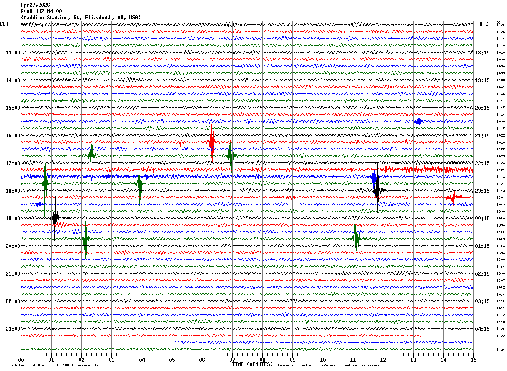Click the DC offset value 1426
The image size is (507, 371).
coord(501,32)
